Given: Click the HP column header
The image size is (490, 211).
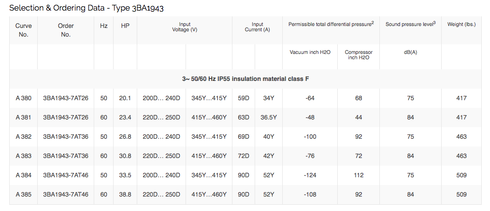Looking at the screenshot, I should click(x=125, y=25).
